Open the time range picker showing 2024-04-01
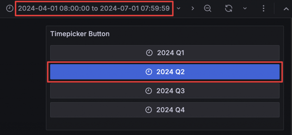The width and height of the screenshot is (292, 135). coord(94,9)
